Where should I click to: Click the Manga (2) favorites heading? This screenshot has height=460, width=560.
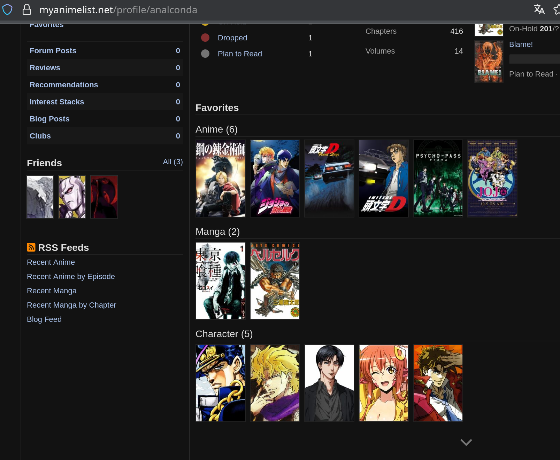217,232
